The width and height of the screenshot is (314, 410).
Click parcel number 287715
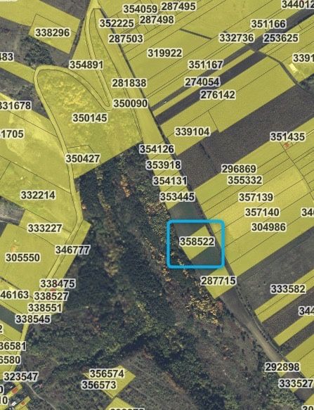click(x=218, y=281)
